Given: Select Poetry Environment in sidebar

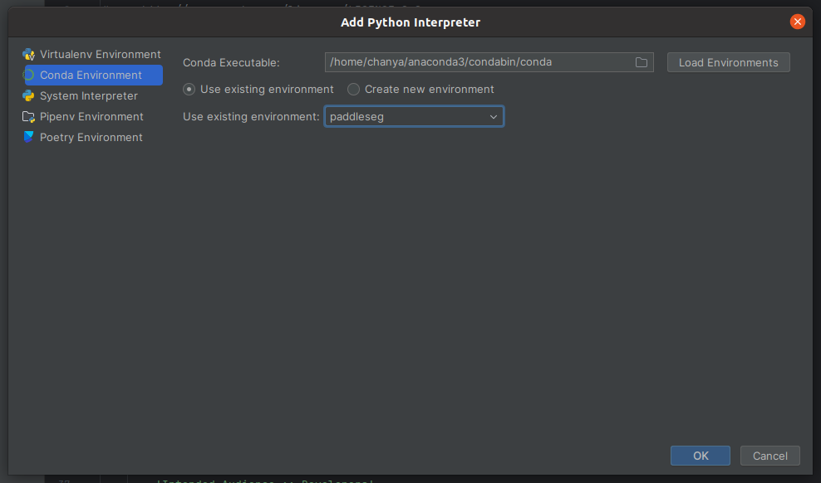Looking at the screenshot, I should [x=91, y=137].
